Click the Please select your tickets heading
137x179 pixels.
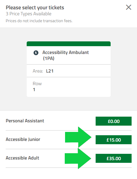click(35, 8)
